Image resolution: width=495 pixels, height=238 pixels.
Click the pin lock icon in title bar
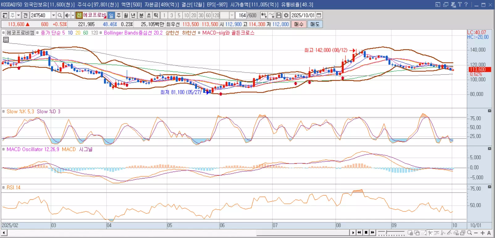(x=453, y=5)
